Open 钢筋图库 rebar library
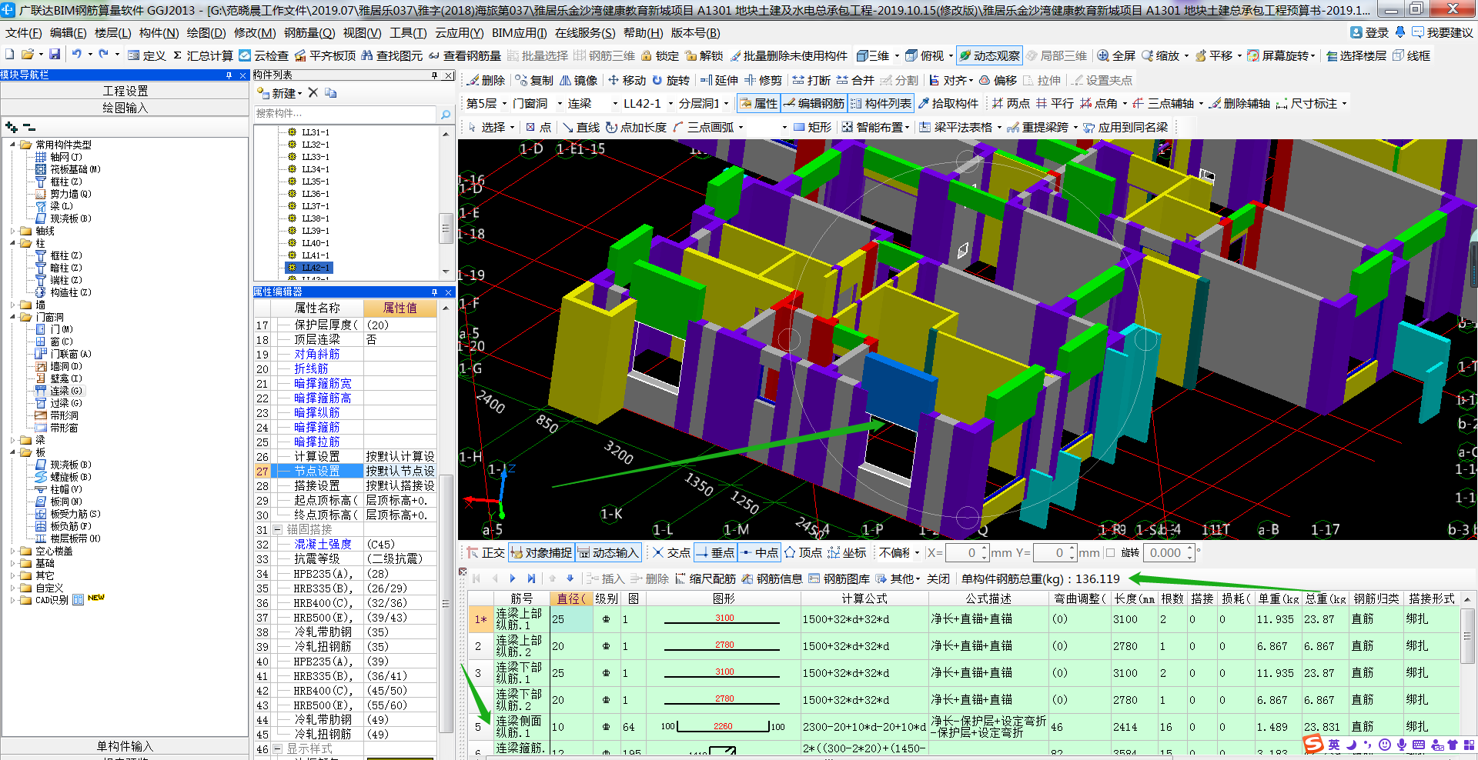 (839, 578)
